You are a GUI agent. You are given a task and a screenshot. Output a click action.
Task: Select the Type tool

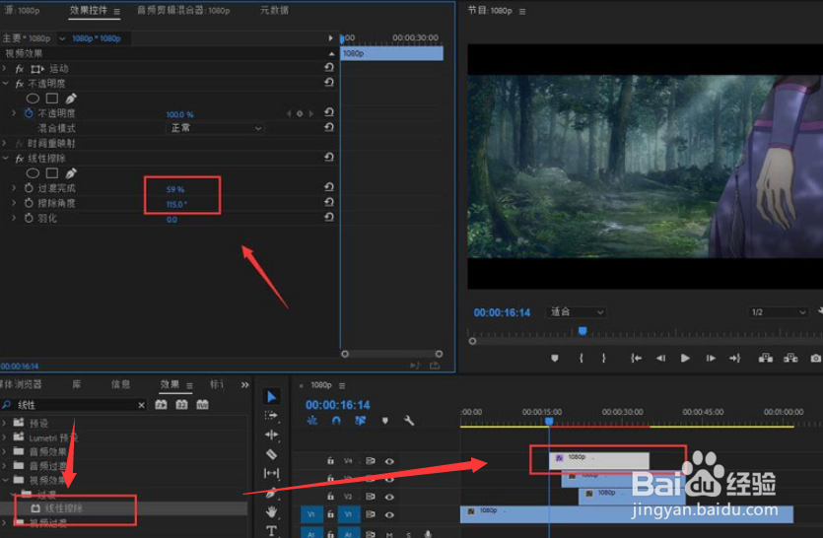pos(271,531)
